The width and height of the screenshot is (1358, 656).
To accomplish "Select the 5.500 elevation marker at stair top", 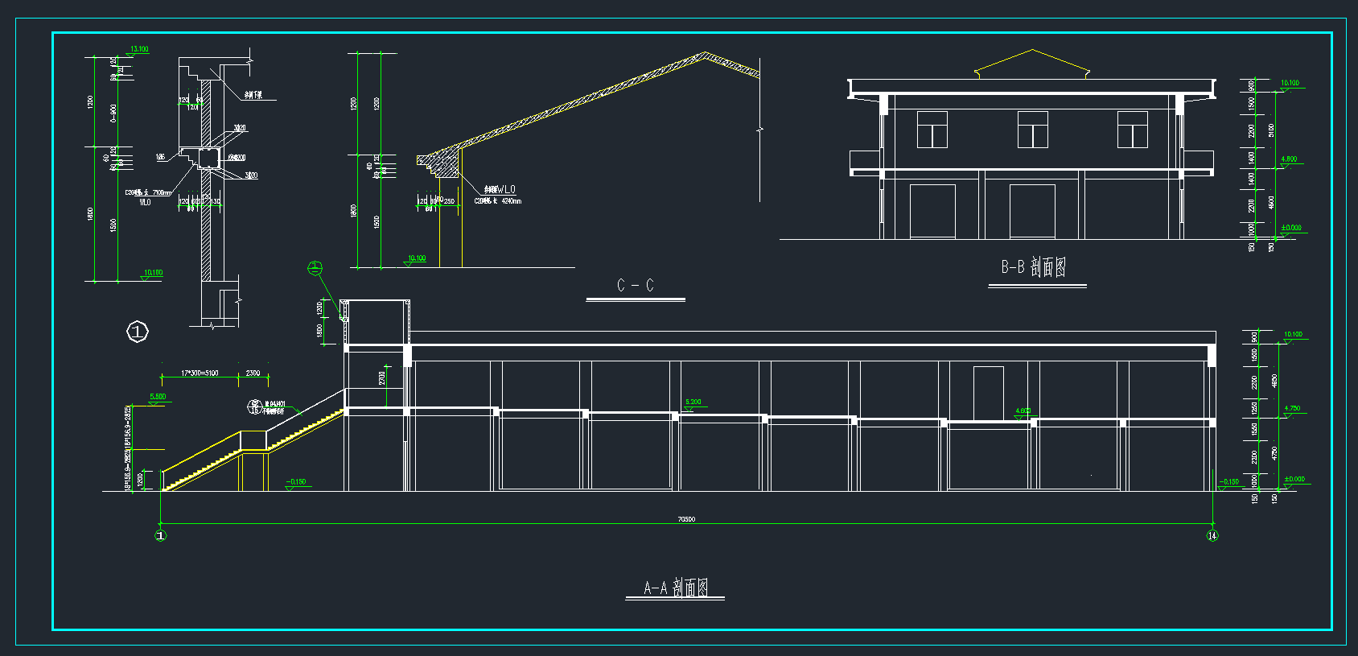I will pyautogui.click(x=158, y=397).
